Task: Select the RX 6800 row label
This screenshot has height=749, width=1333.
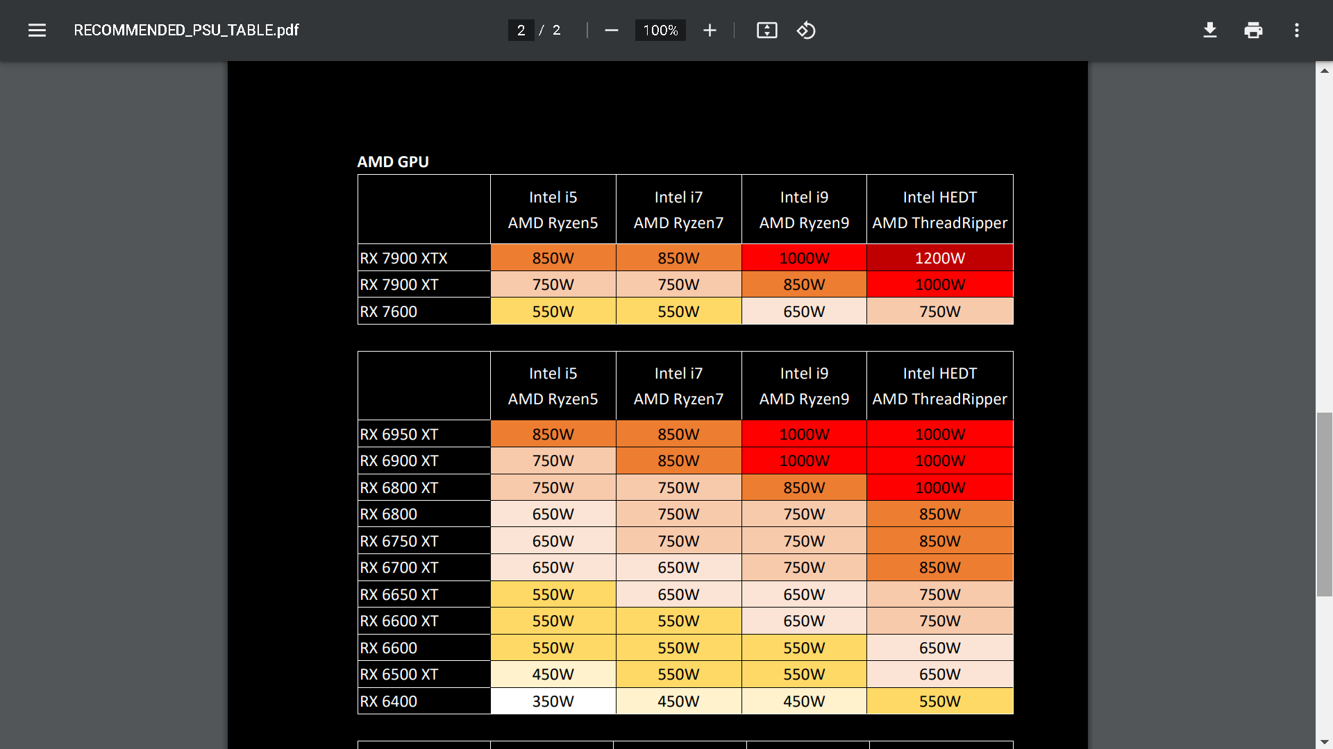Action: tap(424, 514)
